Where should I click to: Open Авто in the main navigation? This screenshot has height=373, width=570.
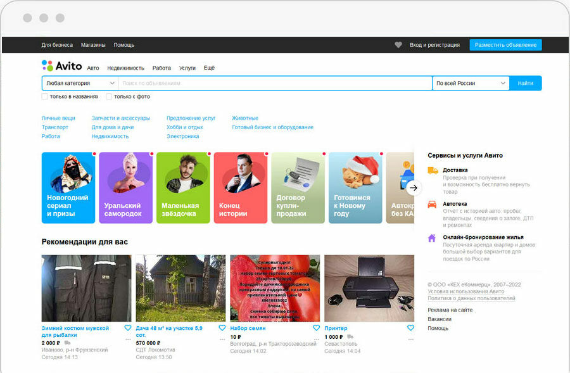click(x=93, y=68)
